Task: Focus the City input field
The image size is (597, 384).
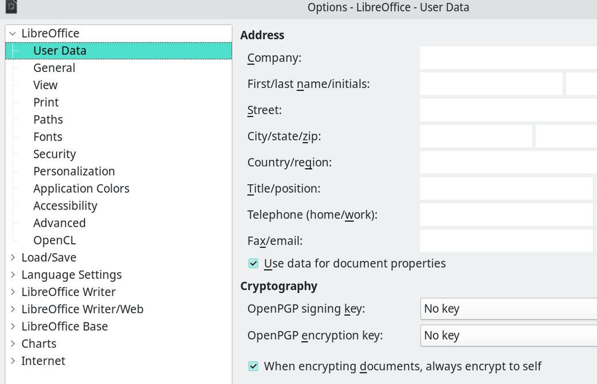Action: pos(476,136)
